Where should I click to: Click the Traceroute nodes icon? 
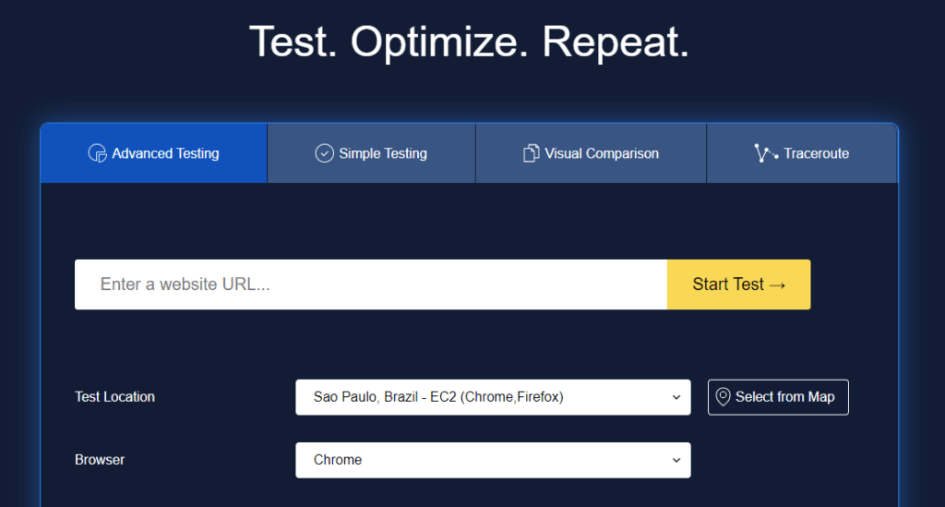[x=766, y=153]
